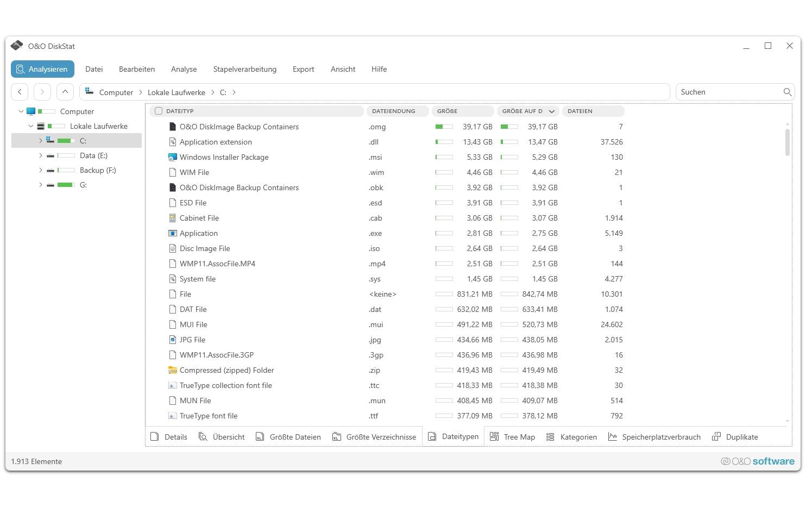Open the breadcrumb chevron after Computer
This screenshot has width=806, height=507.
(140, 92)
